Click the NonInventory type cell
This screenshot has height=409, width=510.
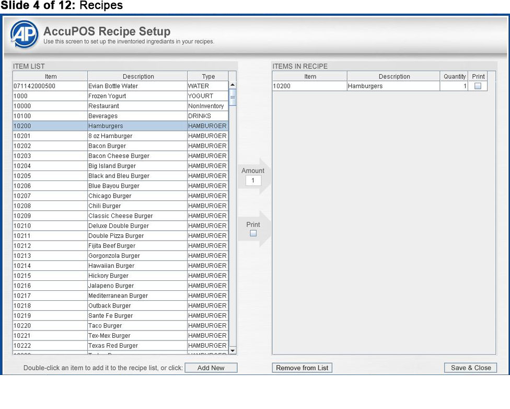tap(208, 106)
